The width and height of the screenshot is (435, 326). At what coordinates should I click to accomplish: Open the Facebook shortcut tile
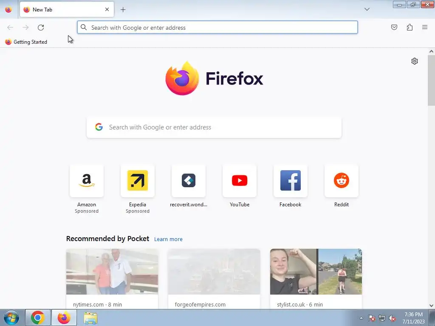coord(291,181)
